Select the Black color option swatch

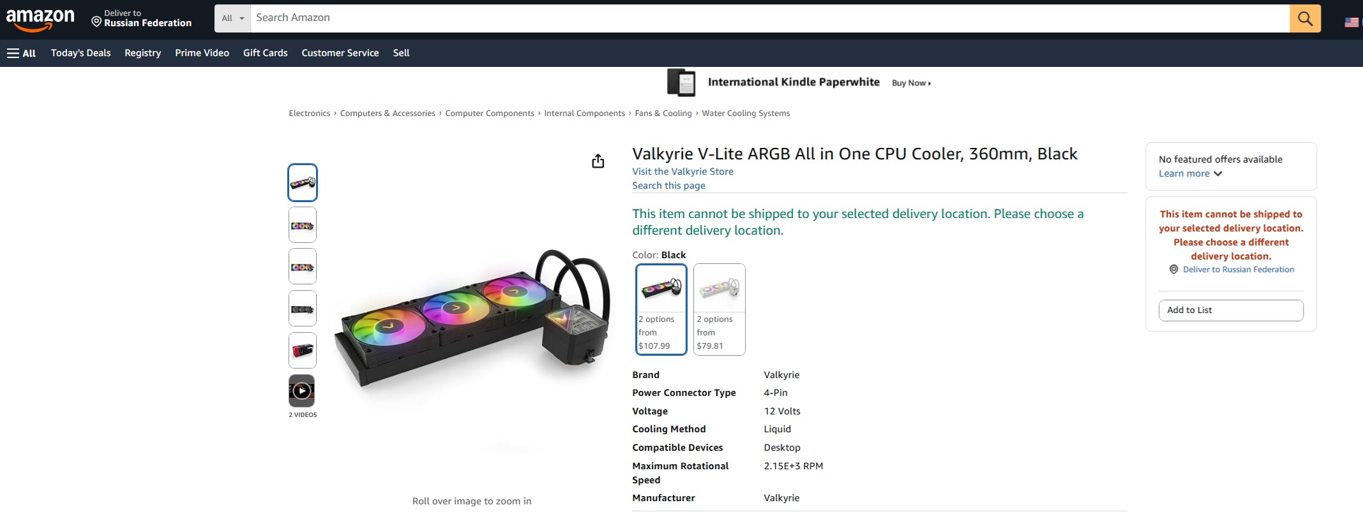(x=661, y=309)
